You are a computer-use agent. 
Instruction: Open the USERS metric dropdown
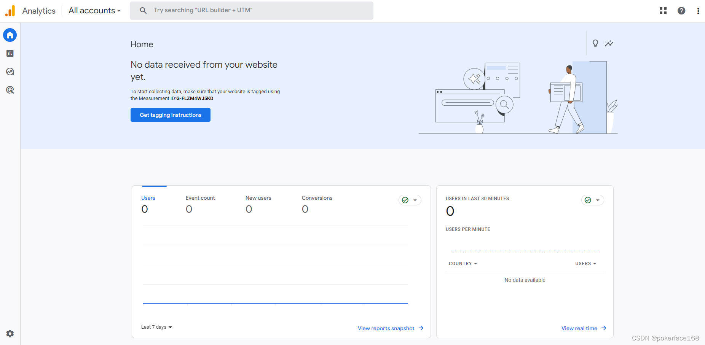click(x=586, y=264)
